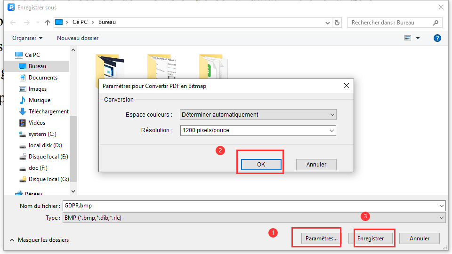The width and height of the screenshot is (452, 254).
Task: Expand the view options dropdown arrow
Action: point(418,38)
